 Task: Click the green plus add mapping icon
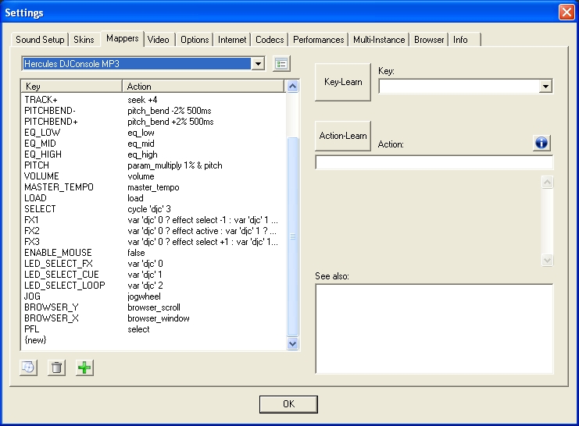tap(84, 367)
